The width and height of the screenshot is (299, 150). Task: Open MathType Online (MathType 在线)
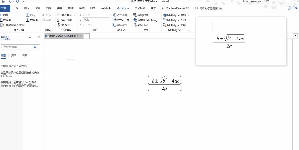coord(174,20)
